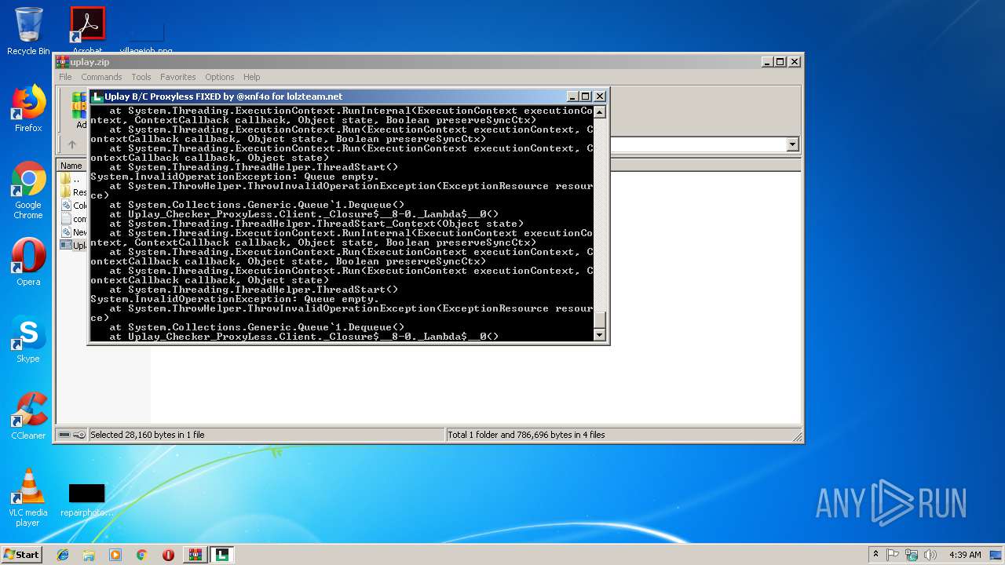The image size is (1005, 565).
Task: Open the Acrobat desktop shortcut
Action: click(87, 31)
